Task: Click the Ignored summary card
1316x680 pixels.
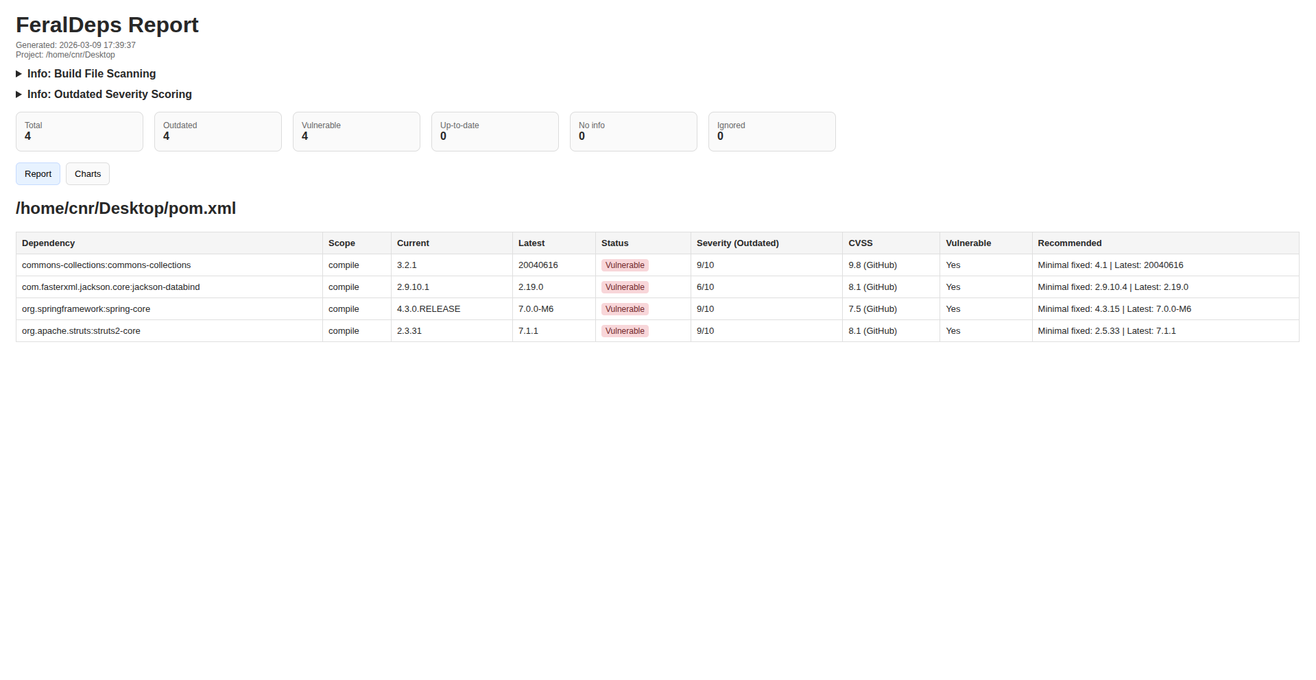Action: tap(772, 132)
